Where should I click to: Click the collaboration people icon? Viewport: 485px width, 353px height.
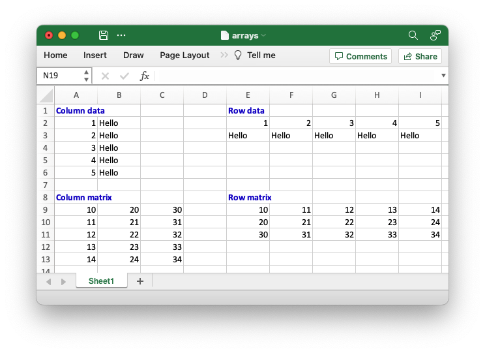pos(435,35)
